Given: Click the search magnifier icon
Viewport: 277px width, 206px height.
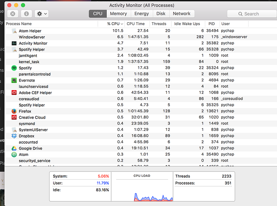Looking at the screenshot, I should click(240, 14).
